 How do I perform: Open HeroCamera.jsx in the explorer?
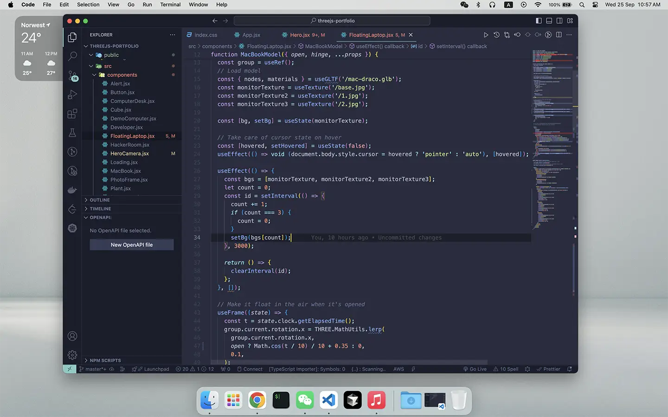pyautogui.click(x=129, y=153)
